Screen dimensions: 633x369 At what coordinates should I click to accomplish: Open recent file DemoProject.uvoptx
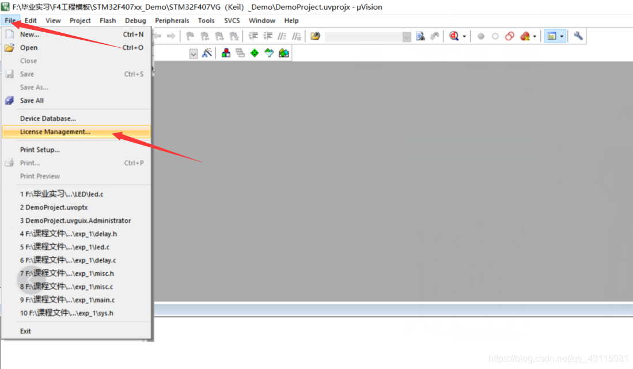[x=76, y=207]
